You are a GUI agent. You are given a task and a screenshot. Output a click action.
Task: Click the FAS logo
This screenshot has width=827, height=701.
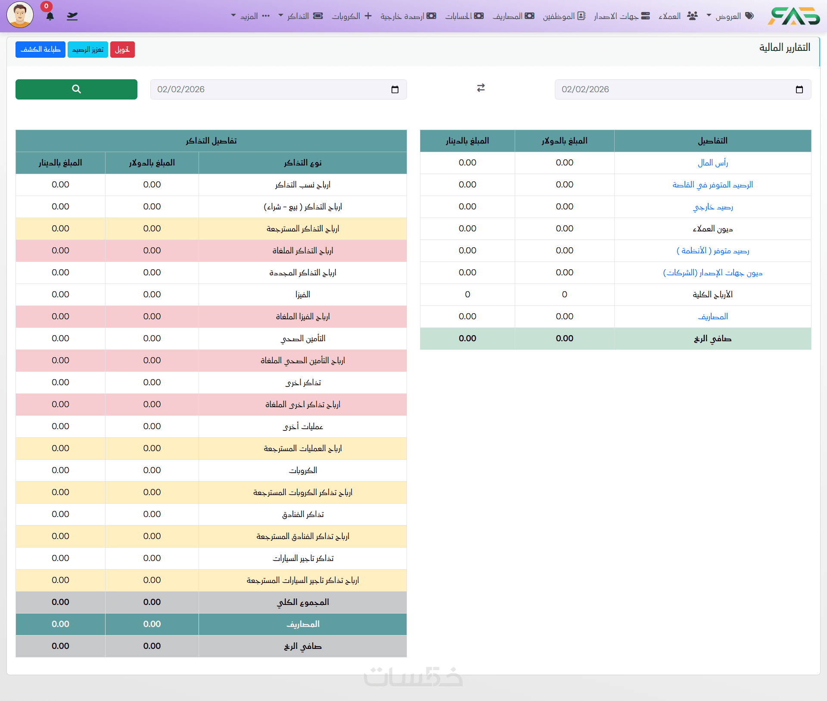coord(793,16)
